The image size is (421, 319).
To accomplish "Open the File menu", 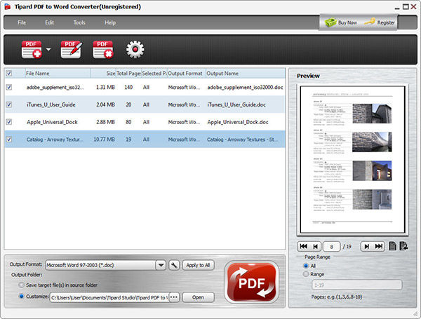I will (22, 22).
